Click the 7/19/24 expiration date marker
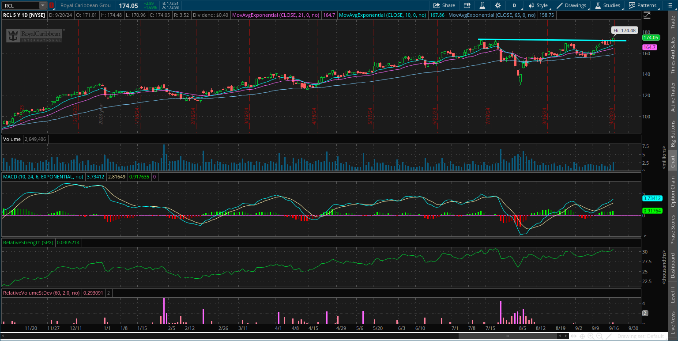Screen dimensions: 678x341 tap(489, 116)
